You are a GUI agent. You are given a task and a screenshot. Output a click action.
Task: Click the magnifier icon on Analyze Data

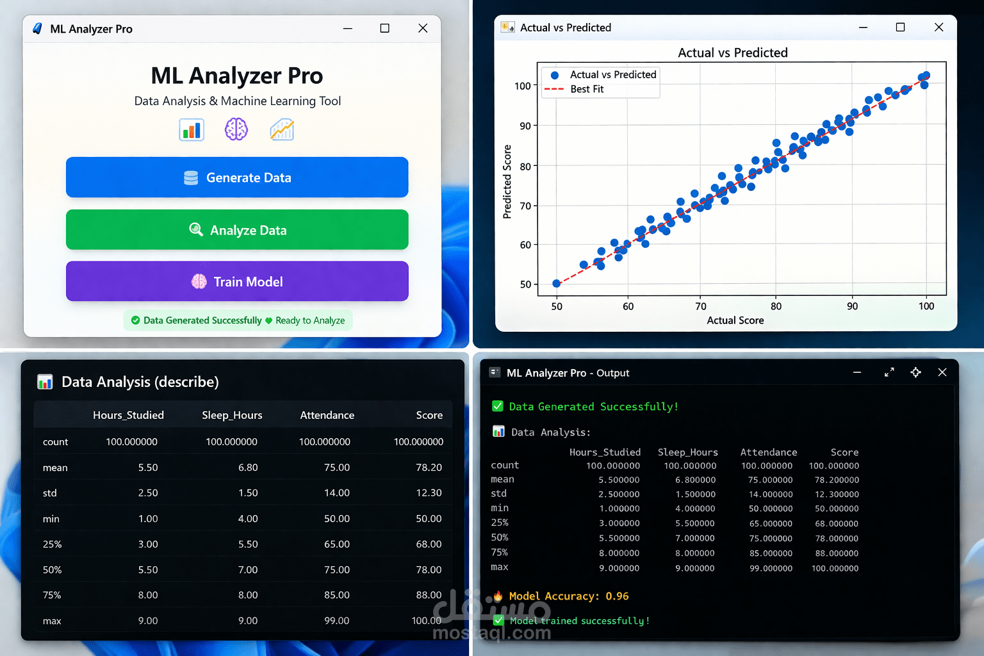pos(195,229)
